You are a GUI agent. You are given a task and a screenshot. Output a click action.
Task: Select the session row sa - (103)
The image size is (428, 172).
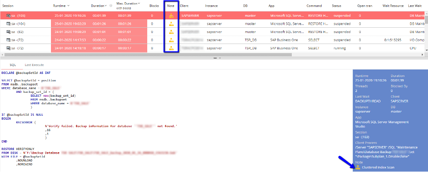click(x=212, y=15)
